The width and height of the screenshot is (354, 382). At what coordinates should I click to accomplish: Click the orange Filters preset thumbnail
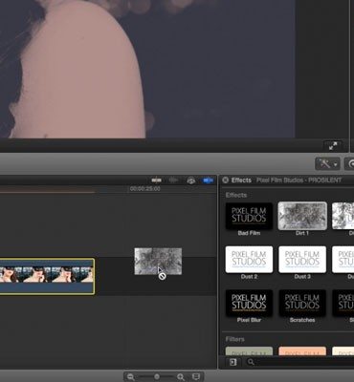pos(302,351)
